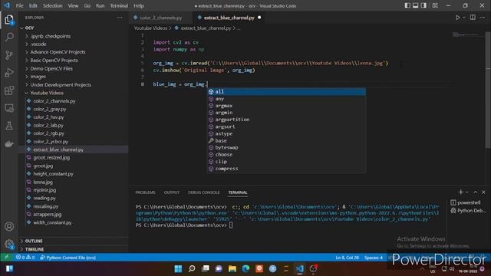Open the Source Control view
491x276 pixels.
point(9,54)
